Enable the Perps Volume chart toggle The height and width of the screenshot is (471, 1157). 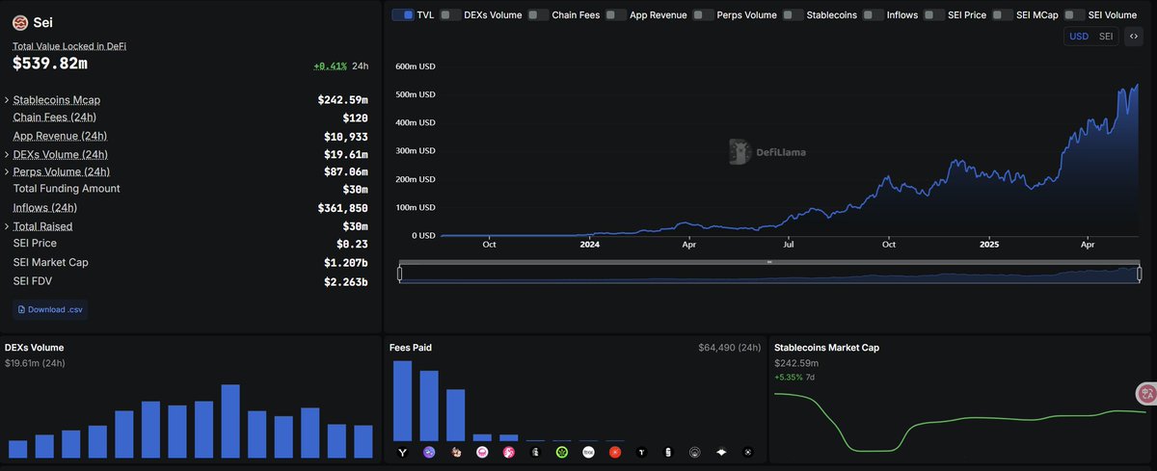point(703,15)
